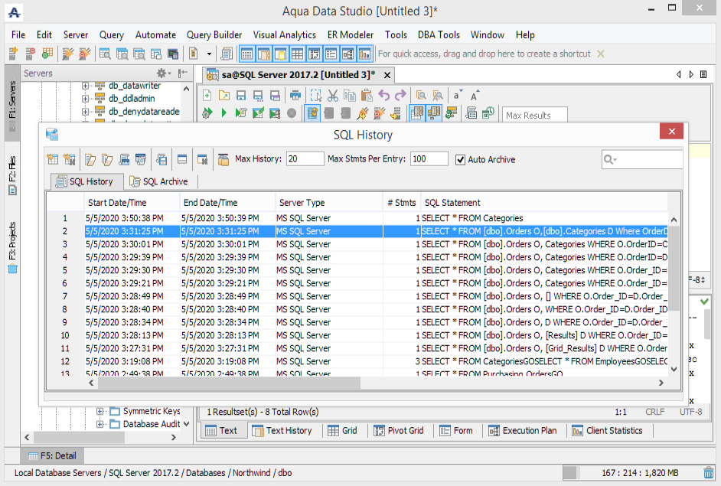
Task: Open the Query Builder menu
Action: click(214, 34)
